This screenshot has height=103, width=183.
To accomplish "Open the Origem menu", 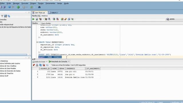I will (33, 3).
